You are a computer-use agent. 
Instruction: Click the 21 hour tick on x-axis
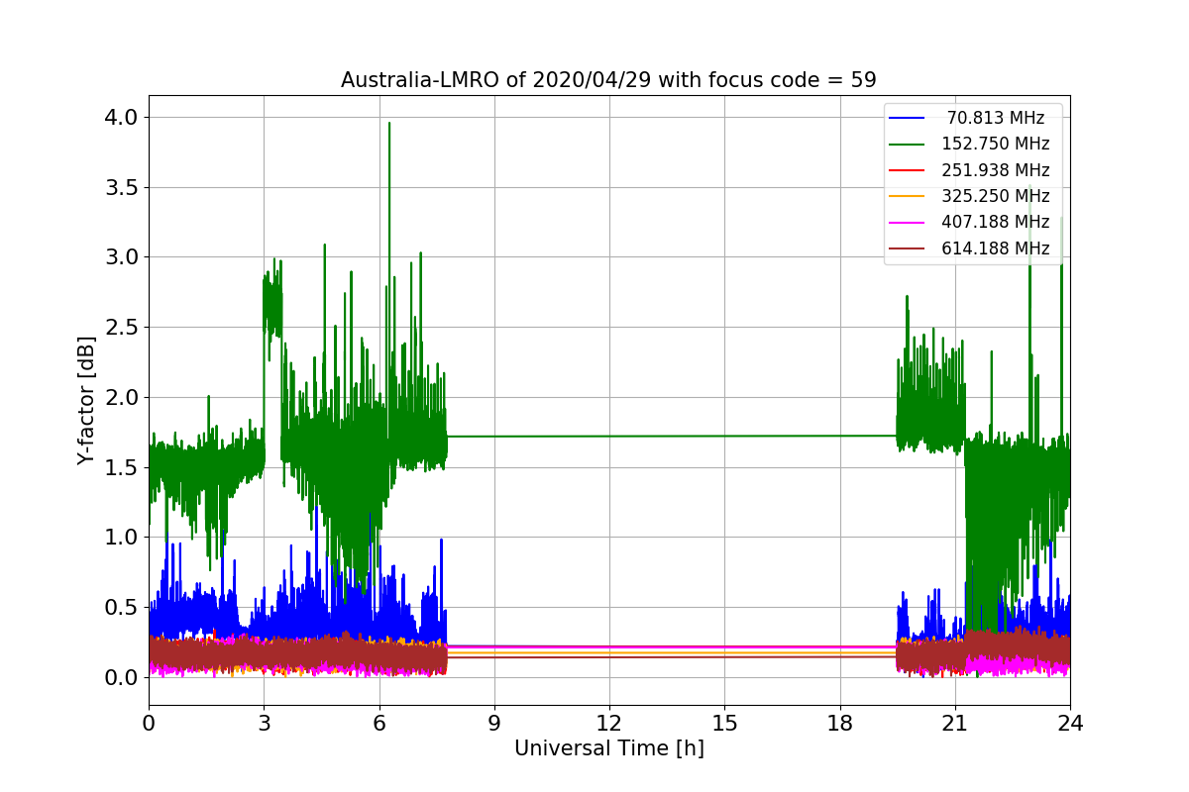955,723
